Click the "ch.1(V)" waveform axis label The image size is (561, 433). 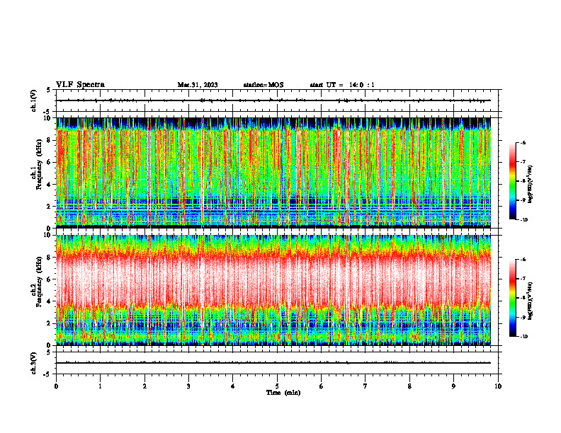(34, 100)
